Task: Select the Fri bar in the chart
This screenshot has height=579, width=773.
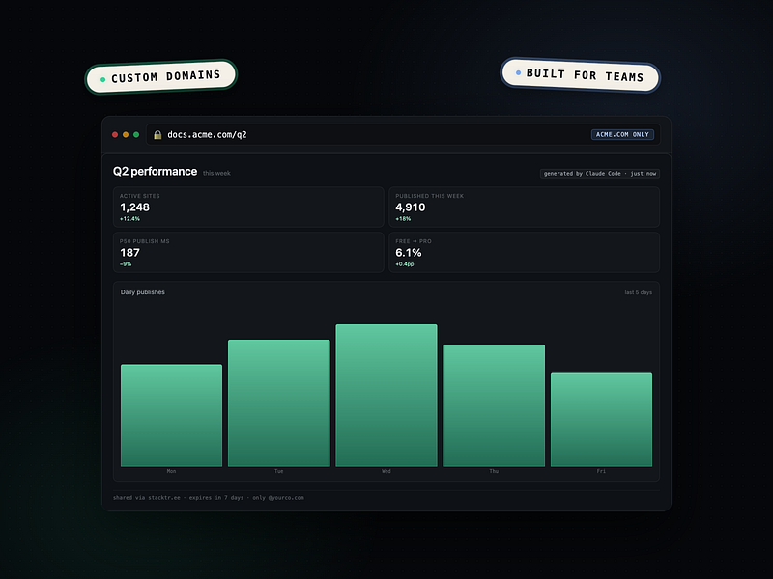Action: 601,420
